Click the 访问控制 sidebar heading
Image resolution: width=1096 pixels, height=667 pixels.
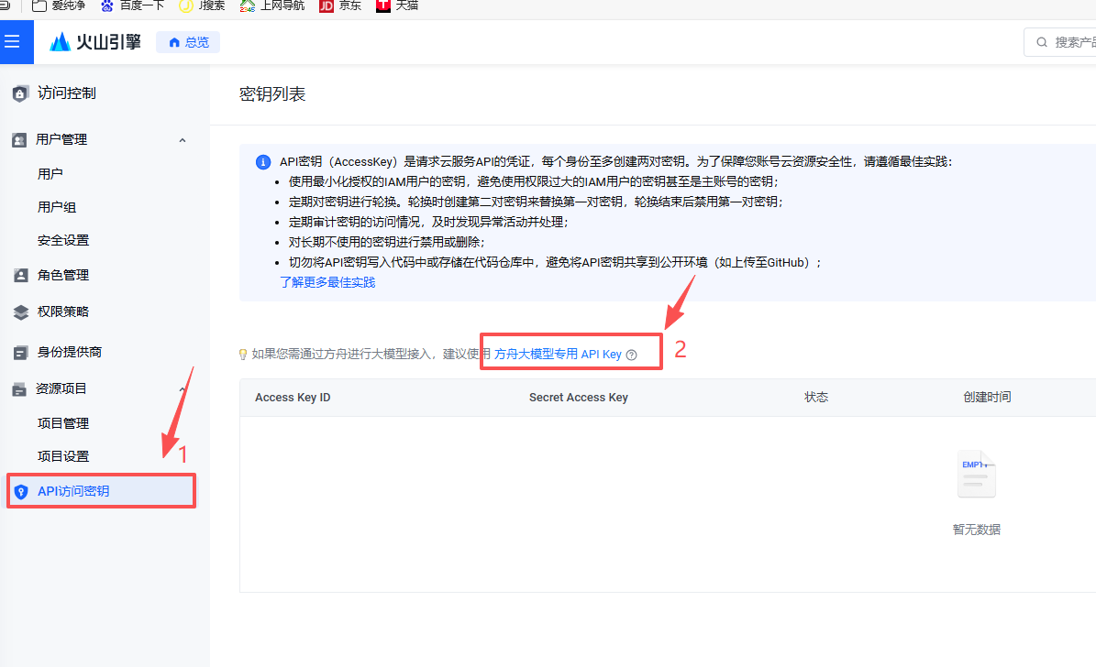66,93
